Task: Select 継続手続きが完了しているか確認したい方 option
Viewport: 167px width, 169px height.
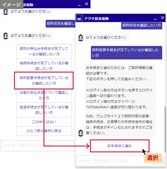Action: (44, 66)
